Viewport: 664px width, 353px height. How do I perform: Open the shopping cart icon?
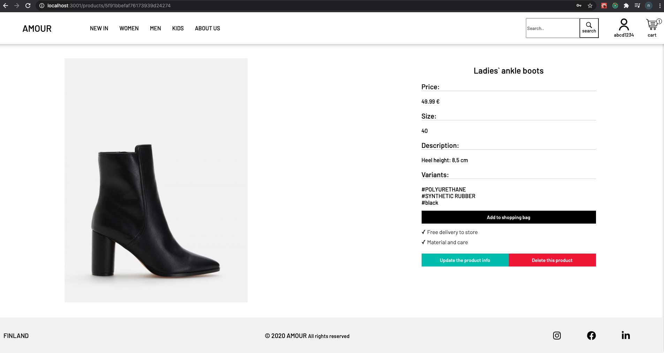click(652, 25)
